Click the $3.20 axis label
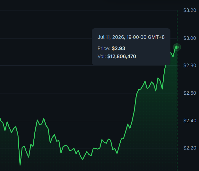The height and width of the screenshot is (171, 199). 190,10
